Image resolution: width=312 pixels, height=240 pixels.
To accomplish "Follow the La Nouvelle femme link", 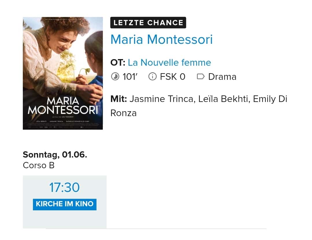I will (x=169, y=63).
